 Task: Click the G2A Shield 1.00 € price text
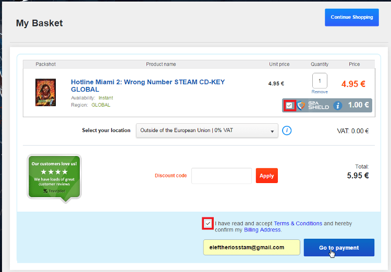pyautogui.click(x=358, y=105)
